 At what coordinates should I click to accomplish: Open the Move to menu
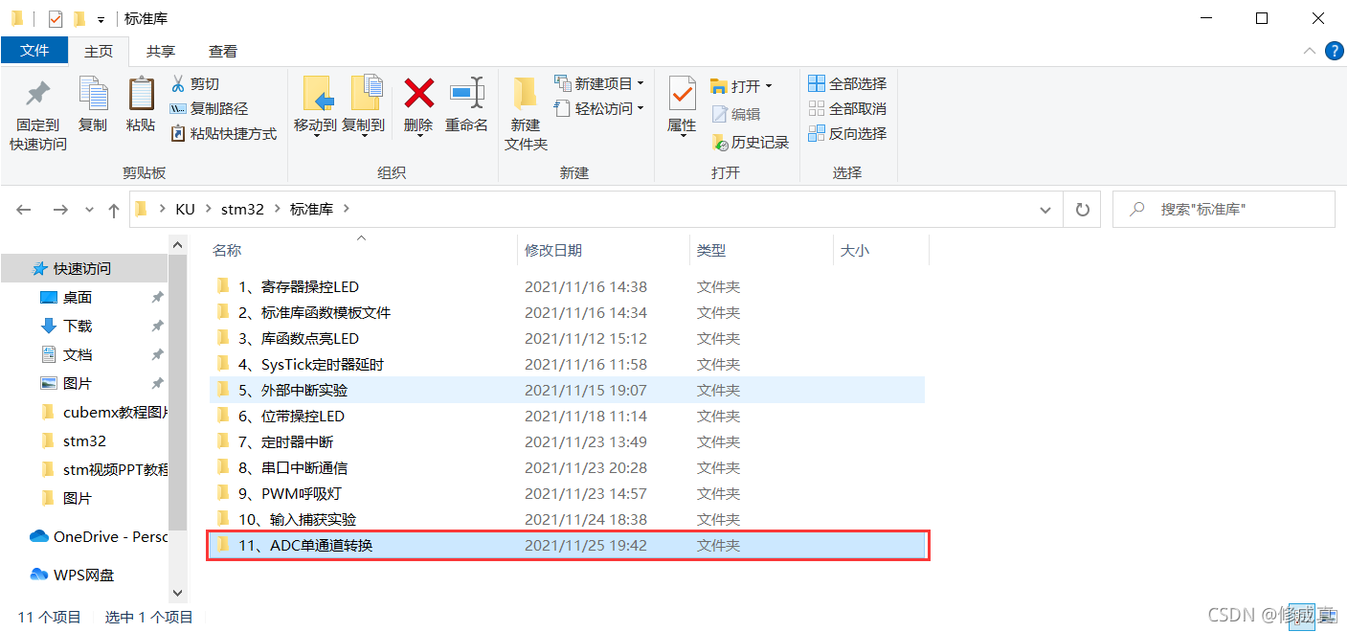click(x=315, y=107)
